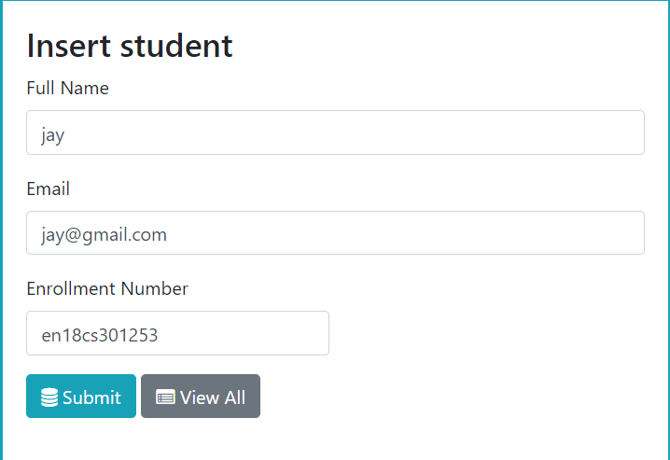Place cursor on "en18cs301253" text
670x460 pixels.
pyautogui.click(x=100, y=335)
